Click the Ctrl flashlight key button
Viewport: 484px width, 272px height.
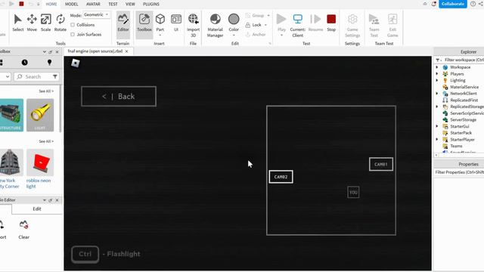[x=85, y=254]
